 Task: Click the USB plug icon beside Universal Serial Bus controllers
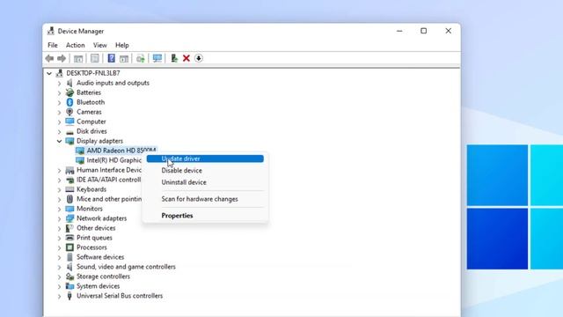click(69, 296)
